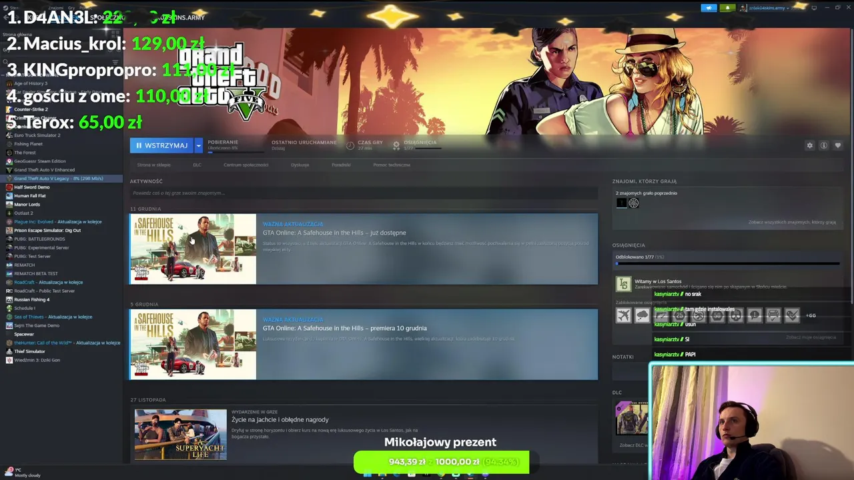Screen dimensions: 854x480
Task: Show more locked achievements via +66
Action: pos(811,315)
